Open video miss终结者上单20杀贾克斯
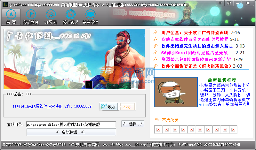 pos(225,104)
